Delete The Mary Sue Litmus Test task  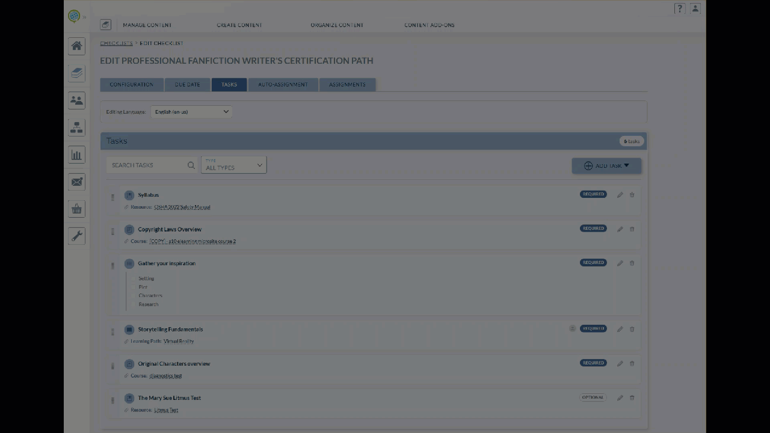(x=632, y=398)
